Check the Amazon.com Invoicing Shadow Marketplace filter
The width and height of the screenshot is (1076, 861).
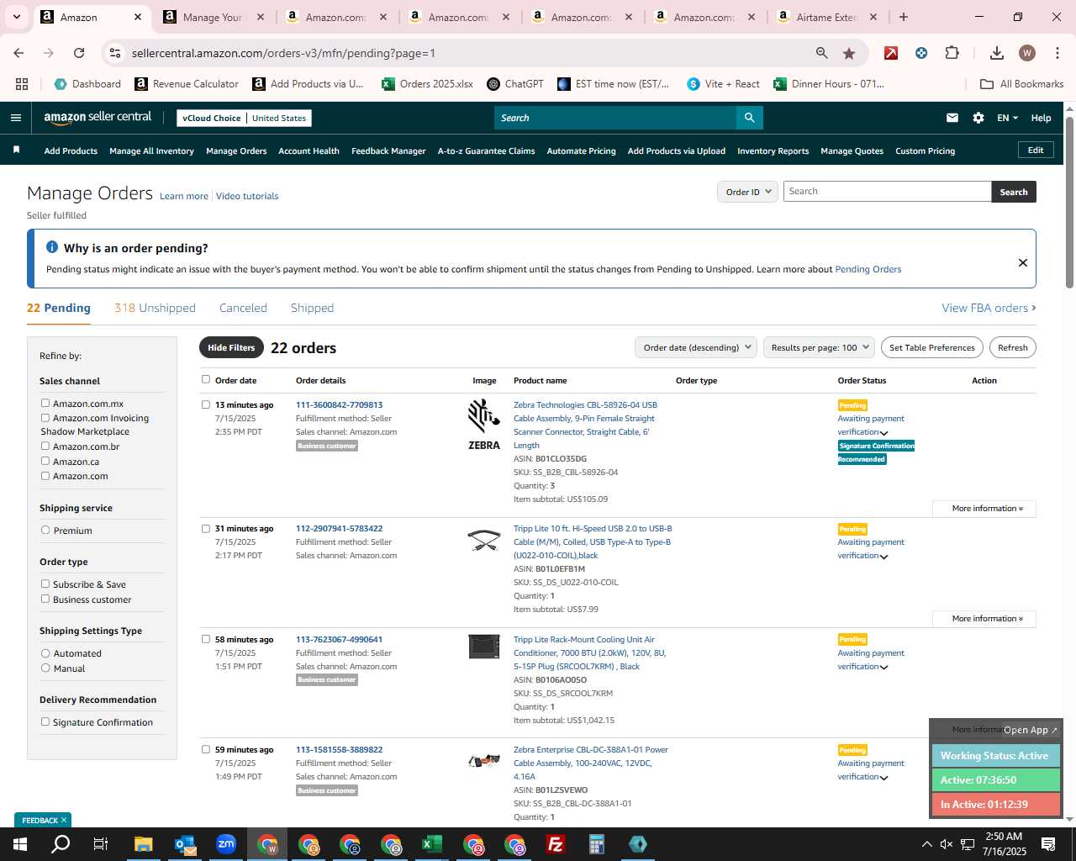click(x=45, y=417)
